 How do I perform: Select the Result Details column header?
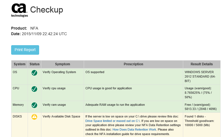(x=202, y=64)
